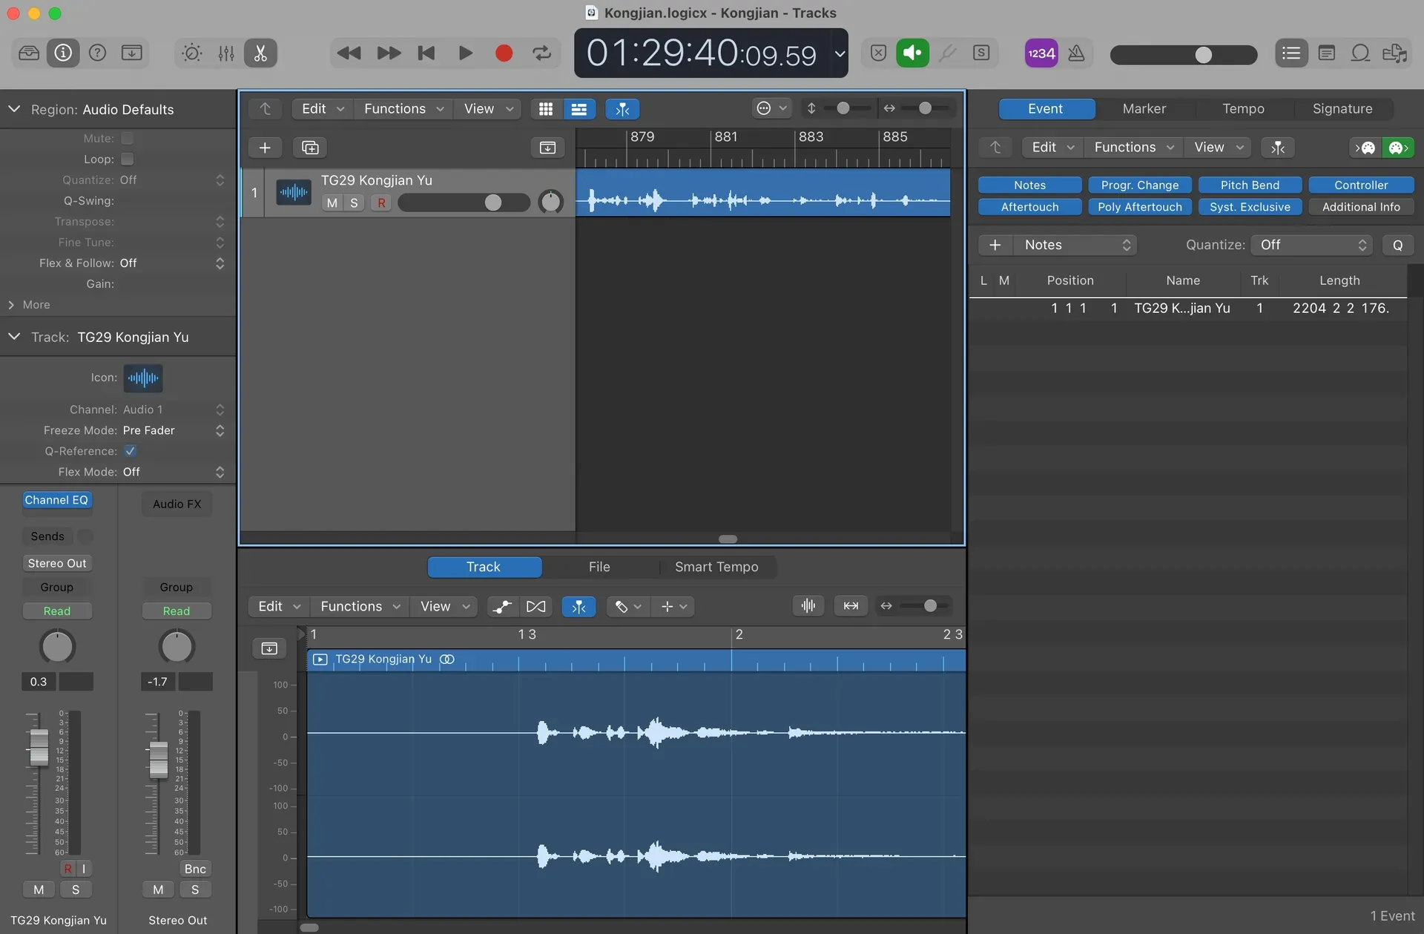This screenshot has width=1424, height=934.
Task: Enable the Loop checkbox in Region inspector
Action: point(128,159)
